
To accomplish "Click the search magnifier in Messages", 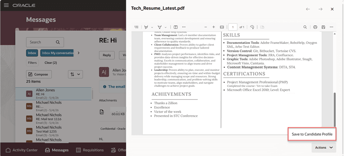I will tap(58, 42).
